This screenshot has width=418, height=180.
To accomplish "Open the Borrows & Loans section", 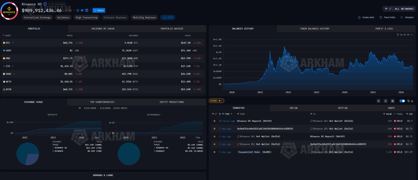I will pyautogui.click(x=103, y=175).
